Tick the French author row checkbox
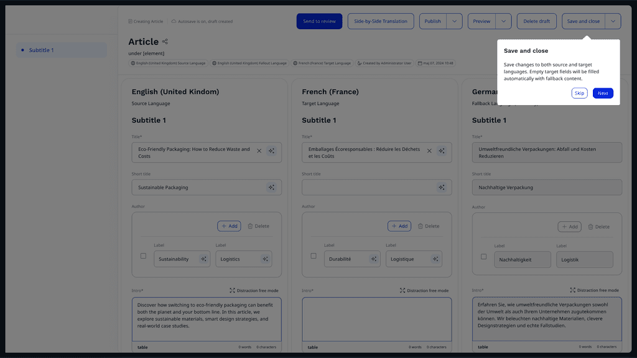 pyautogui.click(x=314, y=256)
